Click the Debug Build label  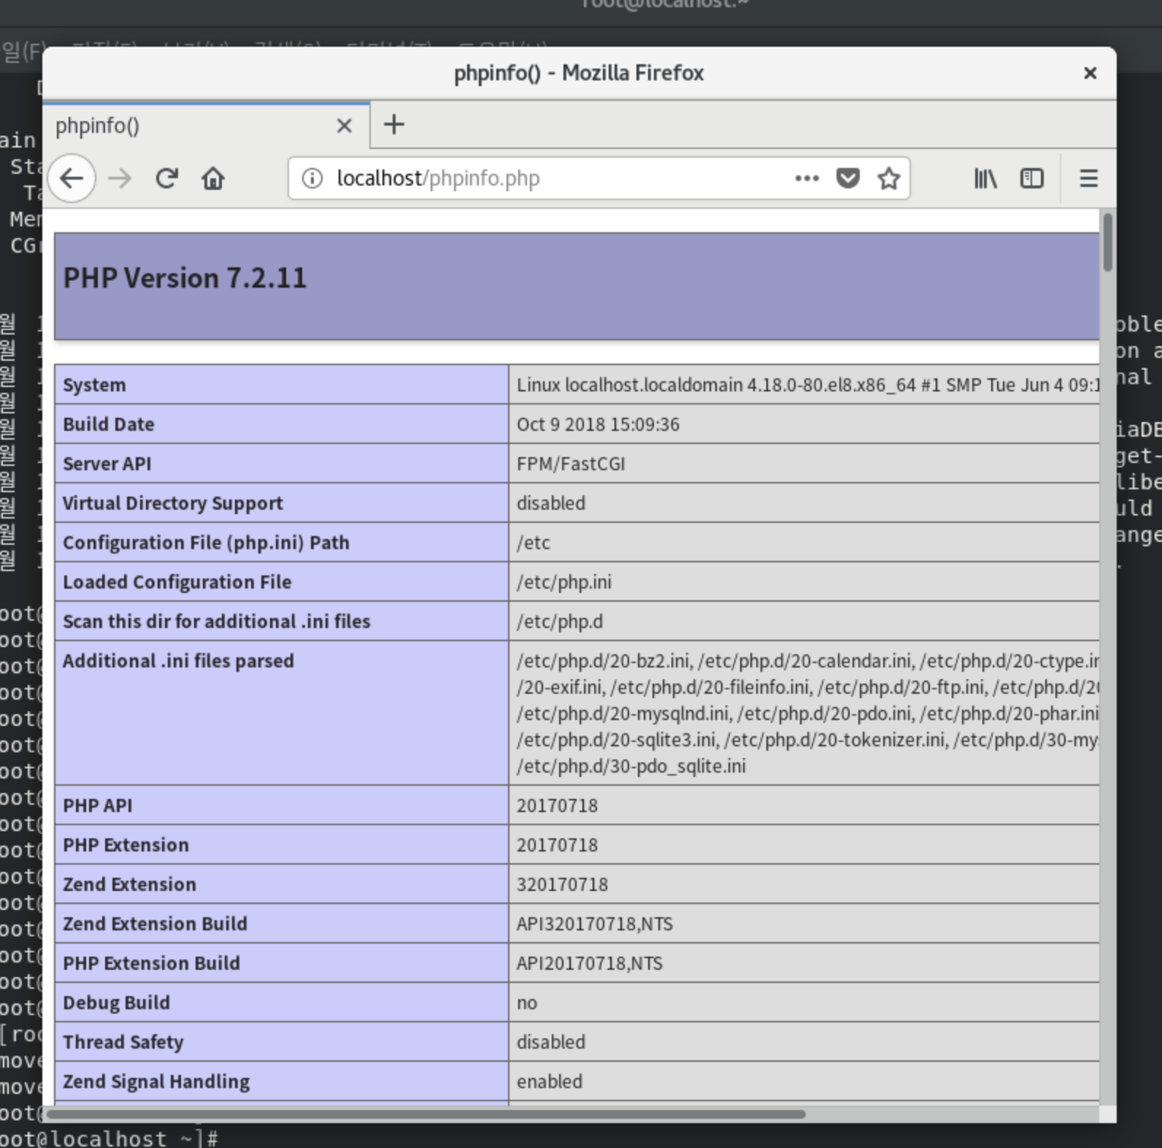(116, 1003)
